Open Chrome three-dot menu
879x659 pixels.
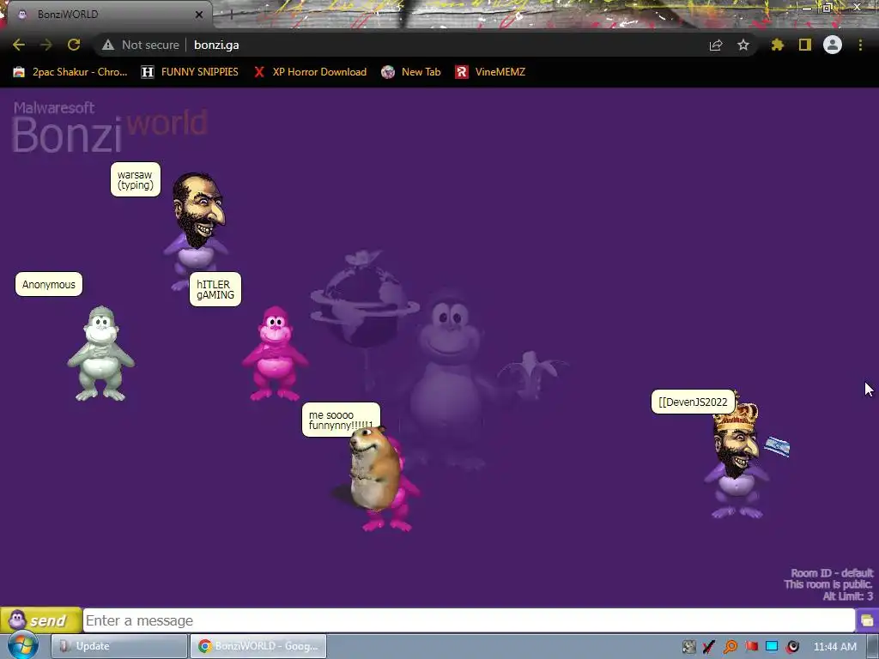point(860,45)
